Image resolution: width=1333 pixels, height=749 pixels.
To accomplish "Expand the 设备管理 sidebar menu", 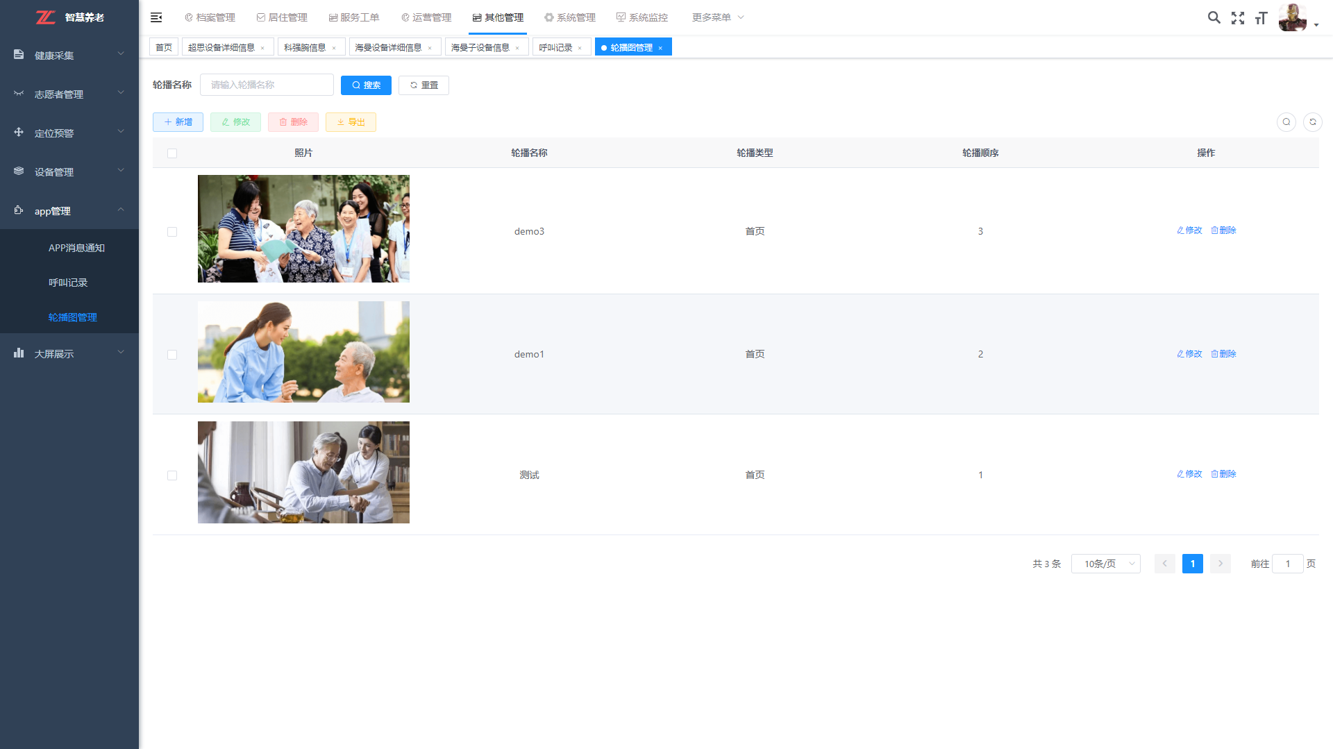I will [x=69, y=171].
